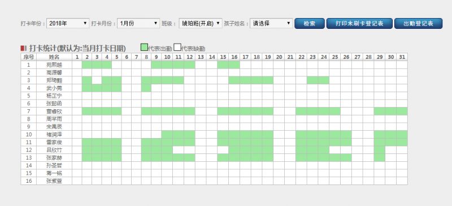This screenshot has width=452, height=206.
Task: Click the green 代表出勤 legend box
Action: (144, 47)
